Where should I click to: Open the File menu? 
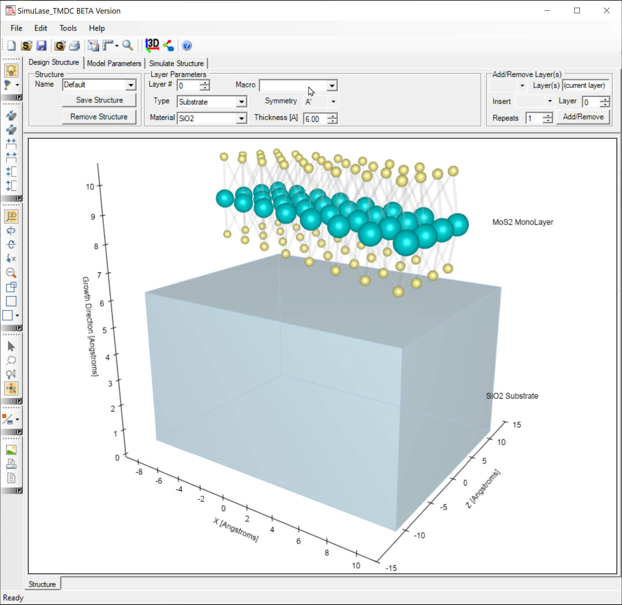point(17,28)
